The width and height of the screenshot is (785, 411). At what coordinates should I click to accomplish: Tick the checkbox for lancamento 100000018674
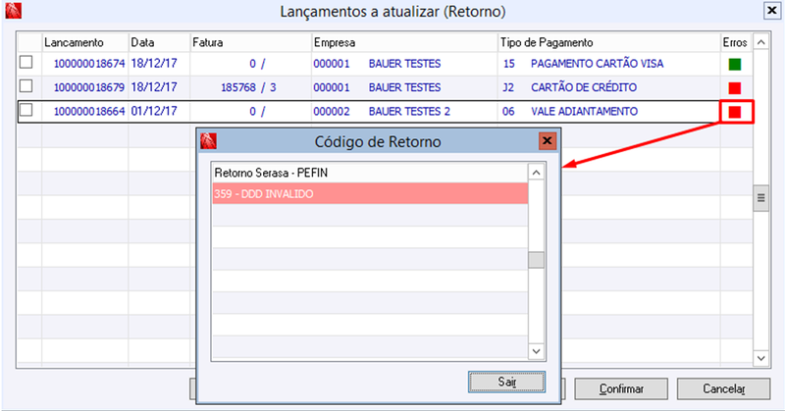point(26,63)
